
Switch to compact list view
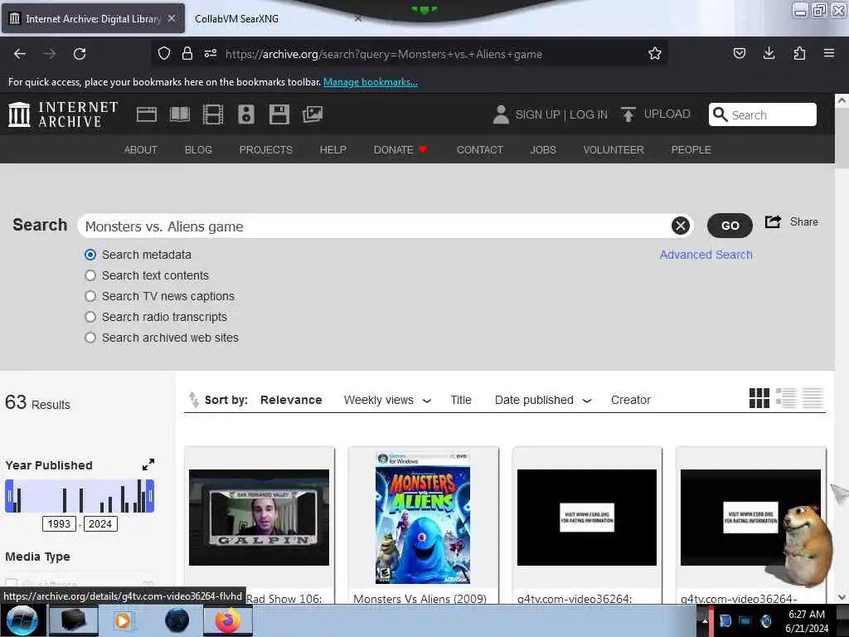pyautogui.click(x=813, y=398)
